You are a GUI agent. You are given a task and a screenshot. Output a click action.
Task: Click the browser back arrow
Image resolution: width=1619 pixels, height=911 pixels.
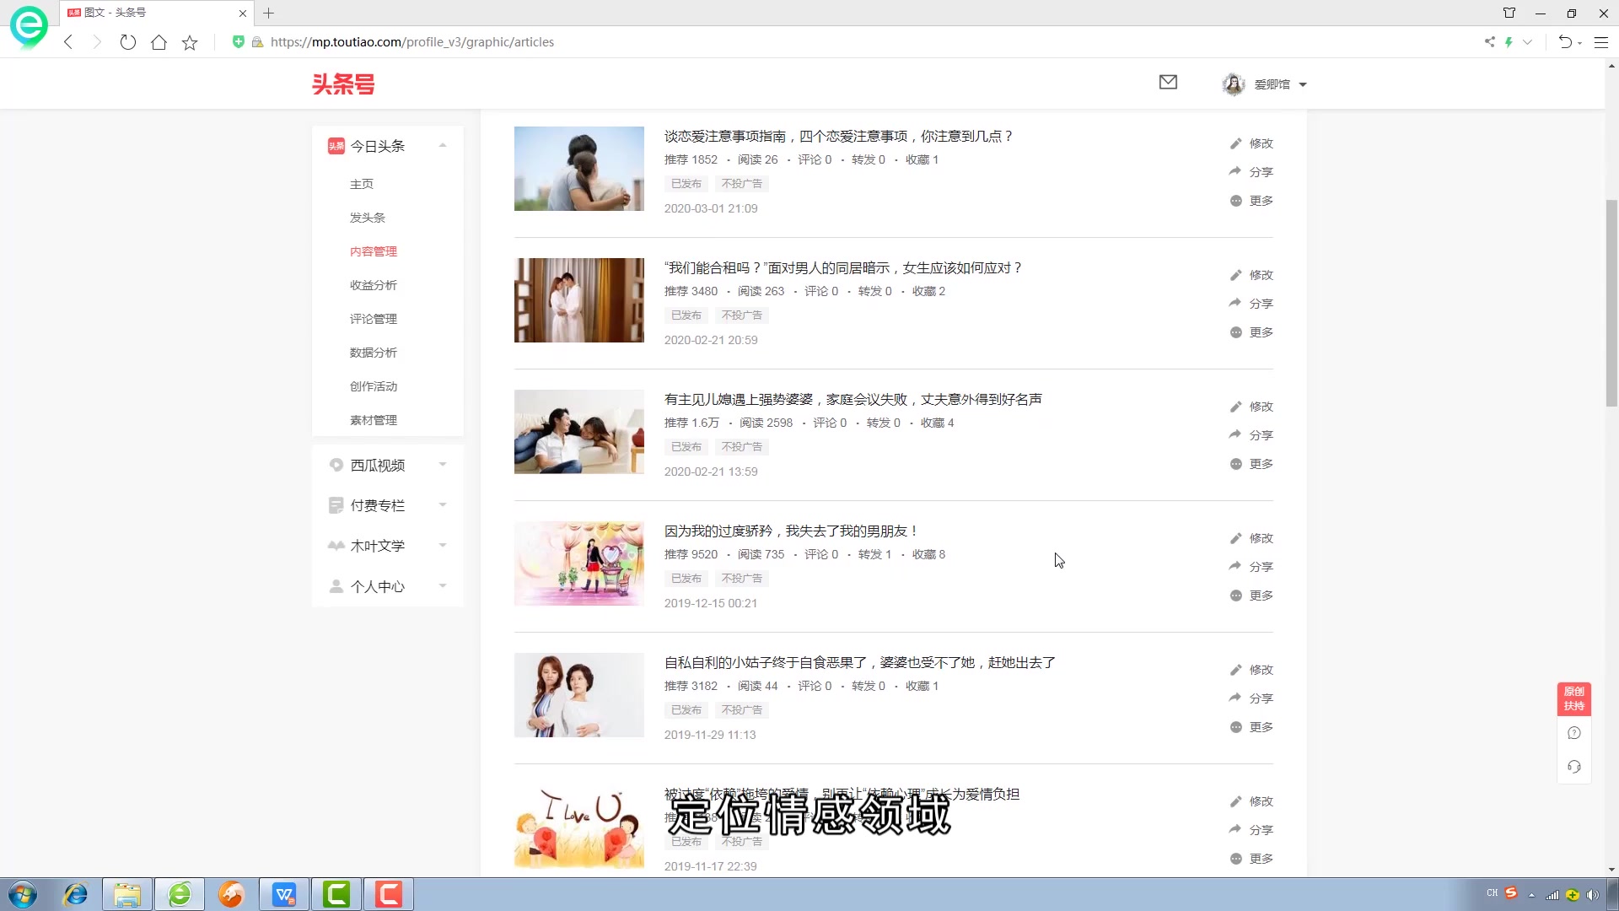coord(68,42)
